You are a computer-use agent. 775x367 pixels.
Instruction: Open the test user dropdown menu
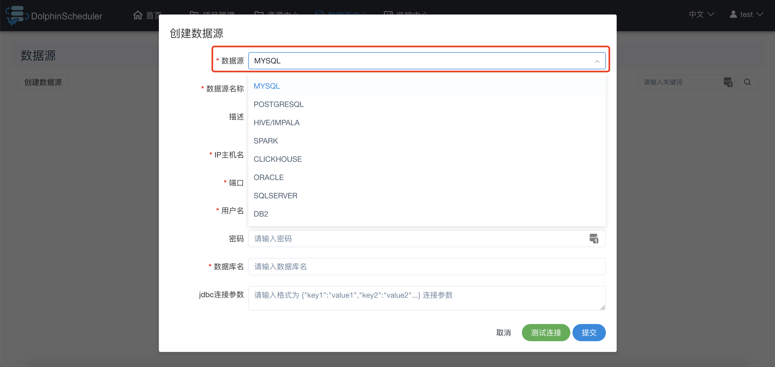click(x=746, y=15)
